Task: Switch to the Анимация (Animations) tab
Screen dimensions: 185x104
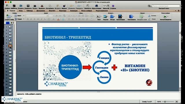Action: coord(74,11)
